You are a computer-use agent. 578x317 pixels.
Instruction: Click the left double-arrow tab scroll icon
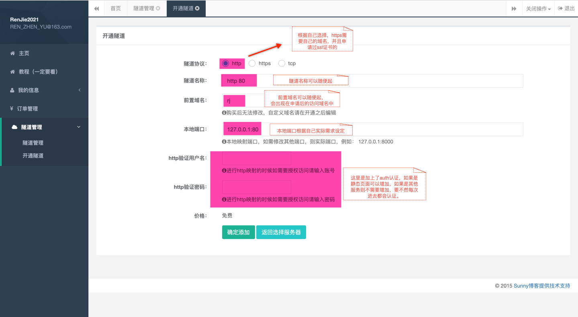(96, 8)
